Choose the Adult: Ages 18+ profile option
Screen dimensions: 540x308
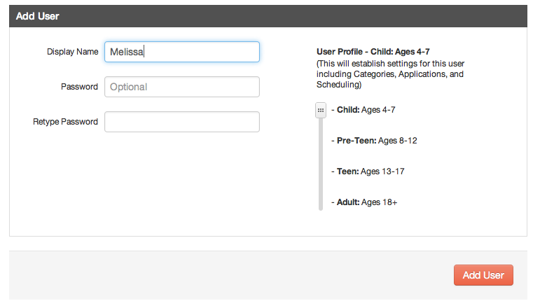[364, 202]
